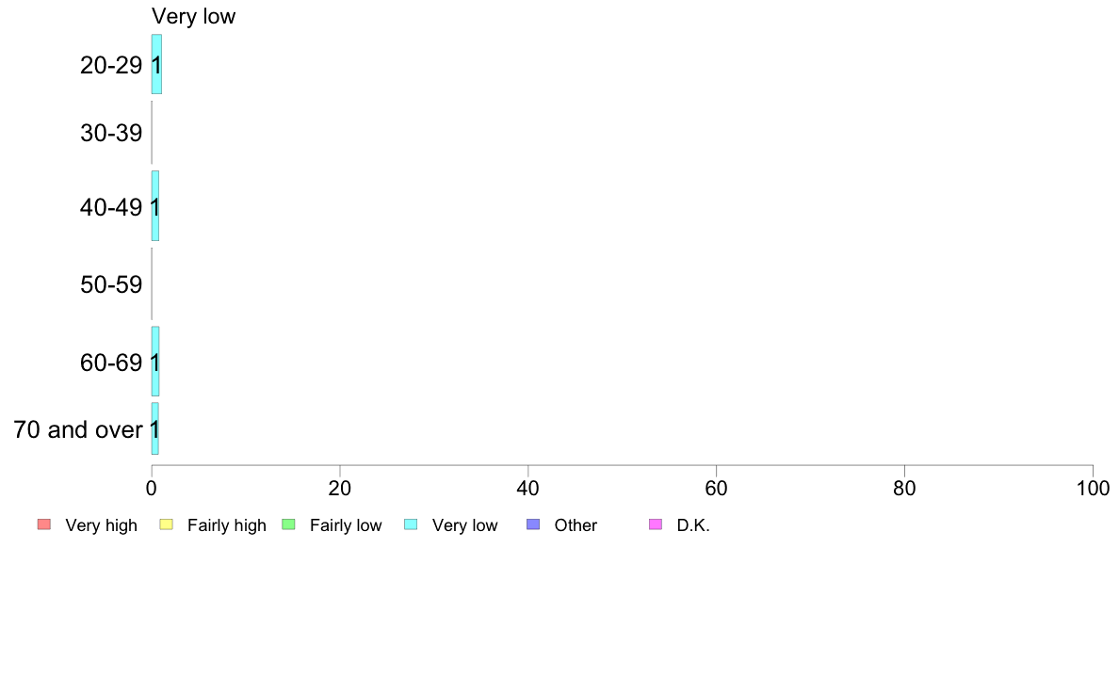Click the Fairly low green legend swatch
Screen dimensions: 1119x693
288,524
